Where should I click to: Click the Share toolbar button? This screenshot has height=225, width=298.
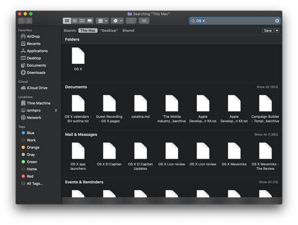coord(131,20)
